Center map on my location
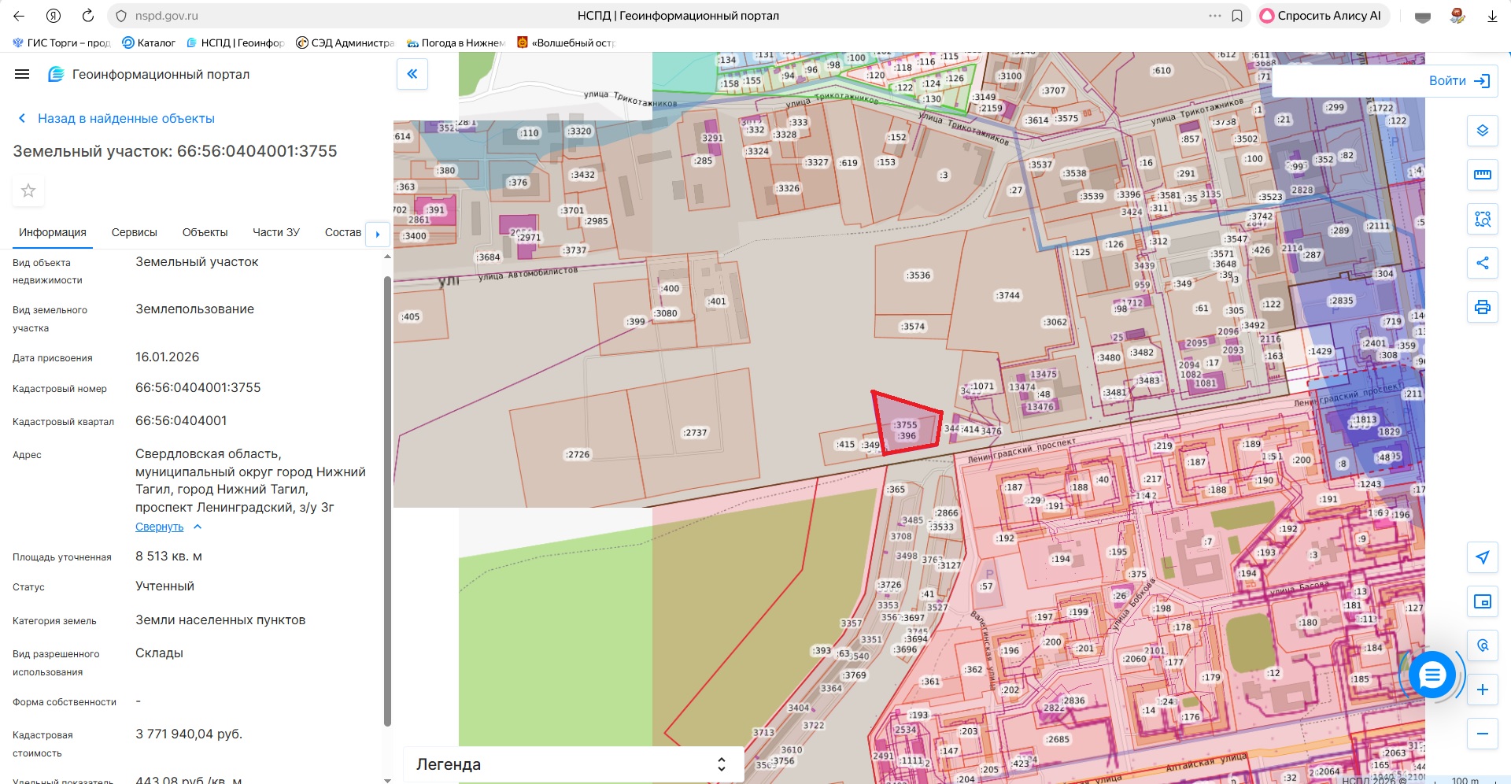This screenshot has width=1511, height=784. click(1482, 557)
